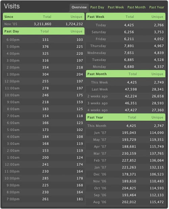Click the Thursday visits row
The height and width of the screenshot is (209, 169).
pos(125,46)
